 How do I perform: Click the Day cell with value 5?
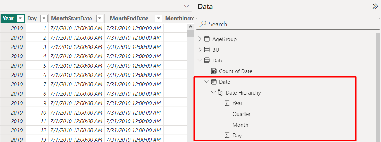click(x=37, y=66)
